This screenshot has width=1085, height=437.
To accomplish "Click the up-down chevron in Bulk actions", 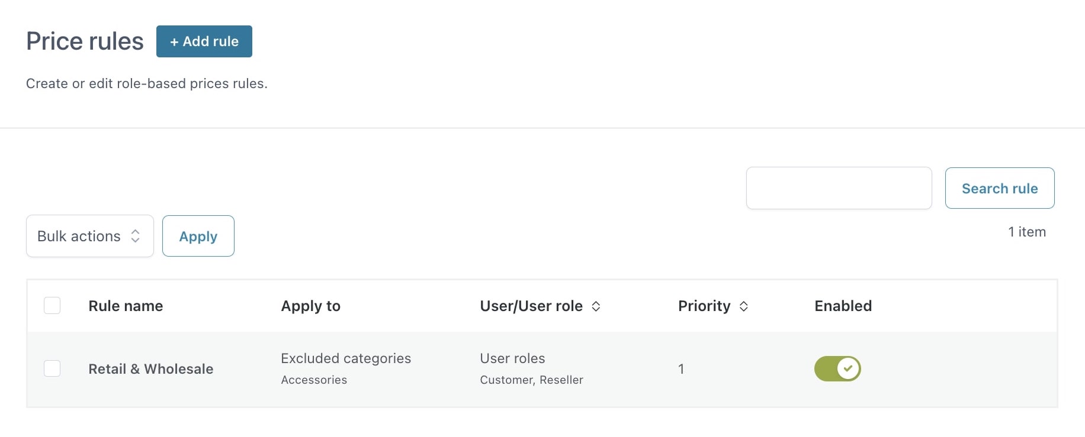I will tap(136, 236).
